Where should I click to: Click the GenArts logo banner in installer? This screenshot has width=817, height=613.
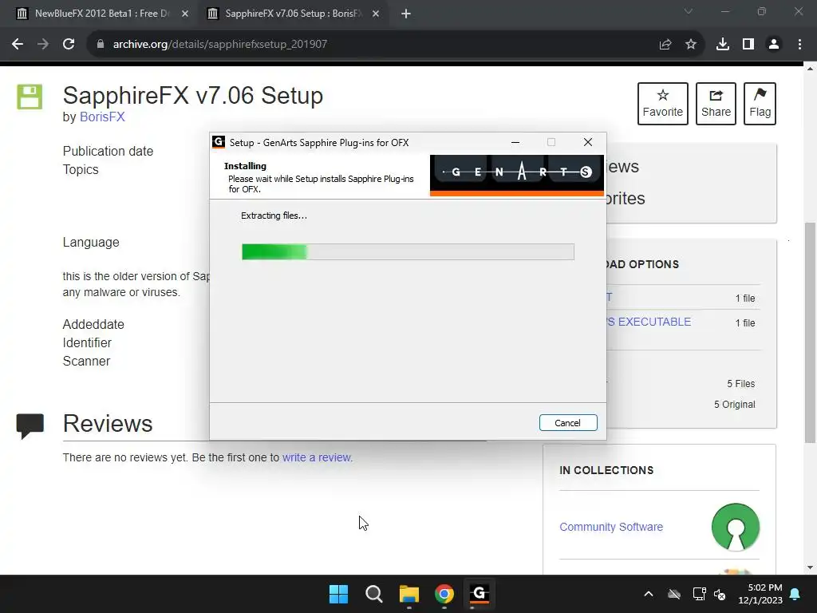[517, 175]
